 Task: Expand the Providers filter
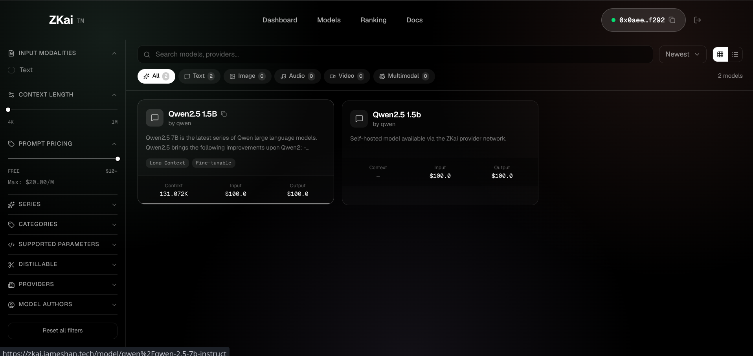click(114, 285)
